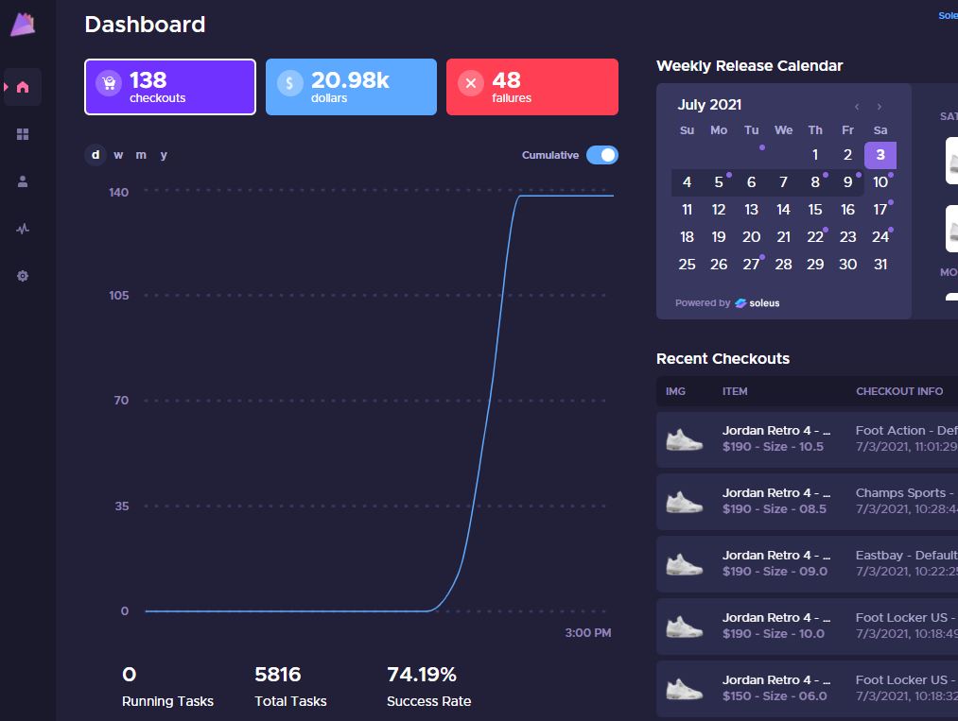Click the Dashboard page title
958x721 pixels.
tap(145, 25)
